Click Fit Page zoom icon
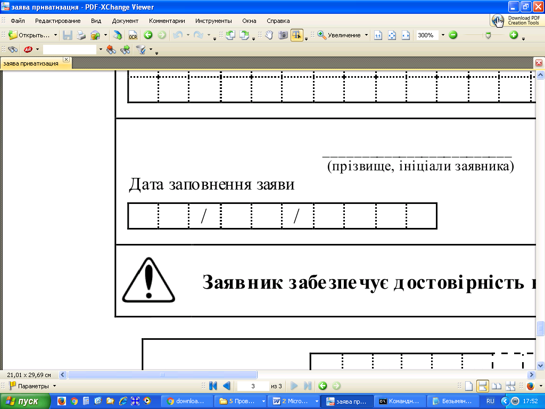Viewport: 545px width, 409px height. tap(392, 35)
